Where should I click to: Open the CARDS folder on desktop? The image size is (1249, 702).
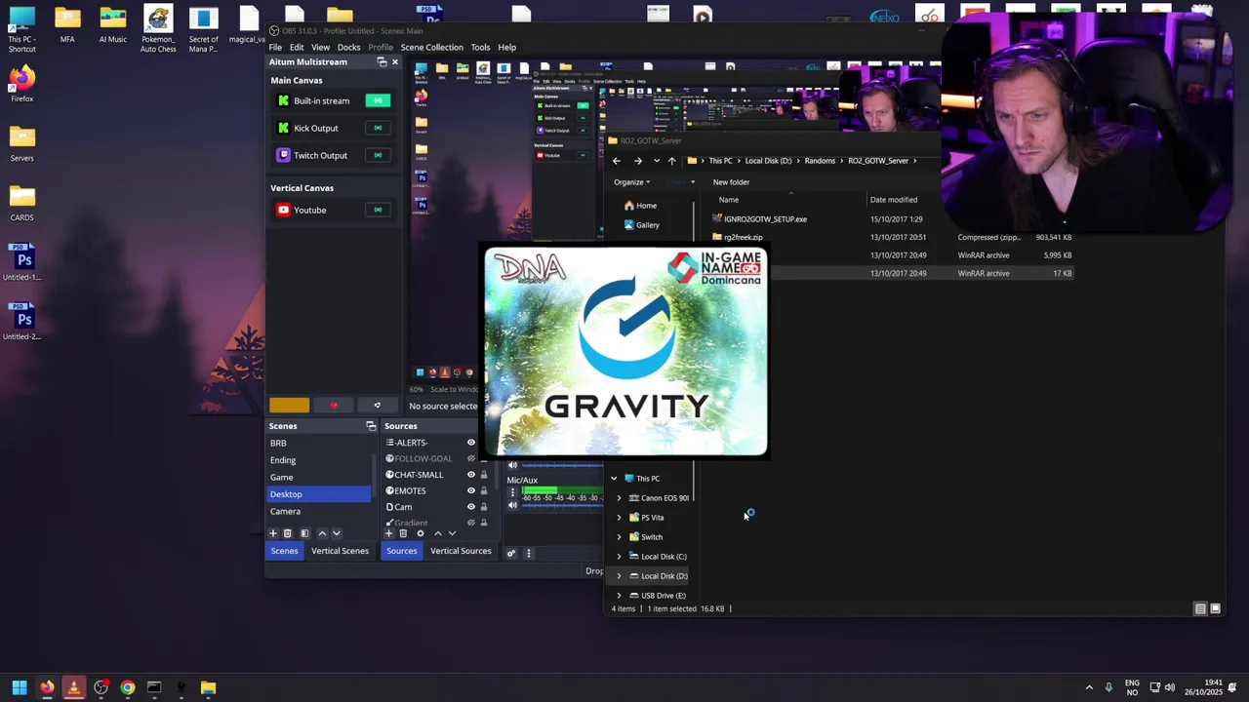click(x=21, y=203)
